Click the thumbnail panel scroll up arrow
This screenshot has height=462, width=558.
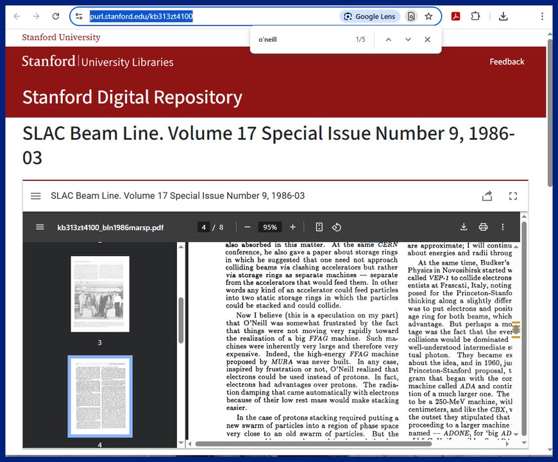181,247
